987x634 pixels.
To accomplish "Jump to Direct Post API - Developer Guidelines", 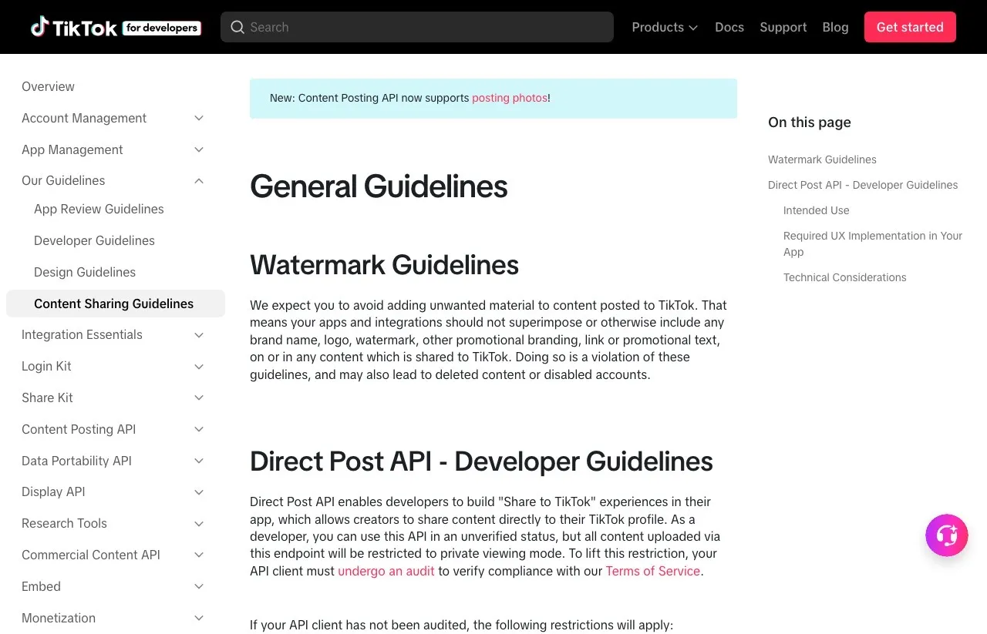I will pyautogui.click(x=863, y=185).
